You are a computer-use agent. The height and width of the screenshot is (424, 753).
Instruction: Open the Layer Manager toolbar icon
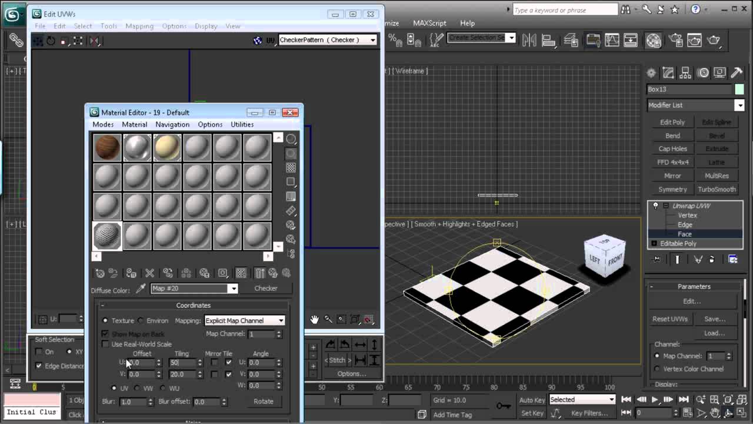[x=571, y=40]
